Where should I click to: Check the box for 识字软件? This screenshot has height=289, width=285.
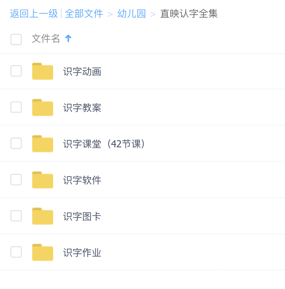(x=16, y=180)
